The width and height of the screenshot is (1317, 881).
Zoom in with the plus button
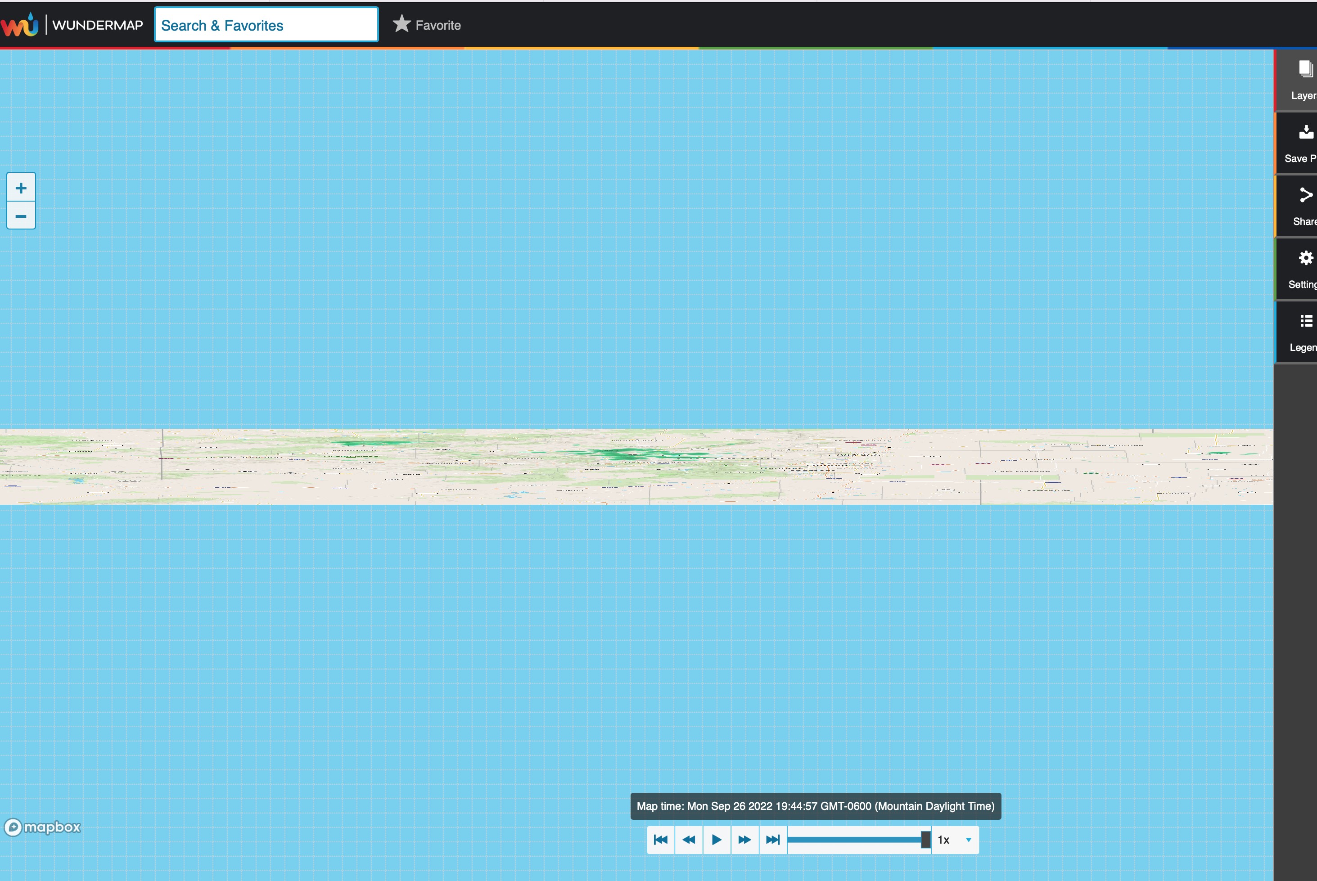[x=21, y=188]
